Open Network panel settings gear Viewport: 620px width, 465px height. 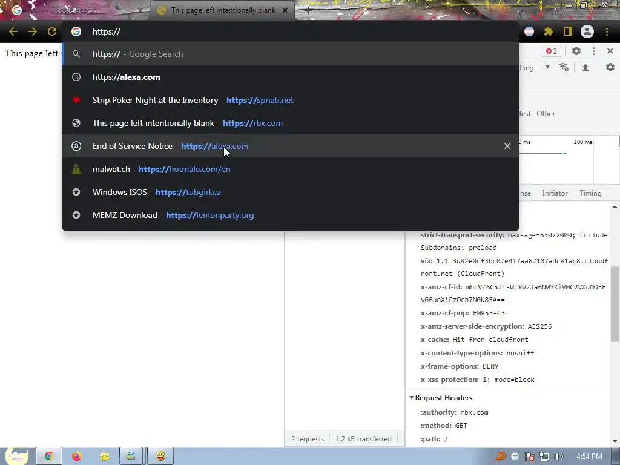pos(610,68)
